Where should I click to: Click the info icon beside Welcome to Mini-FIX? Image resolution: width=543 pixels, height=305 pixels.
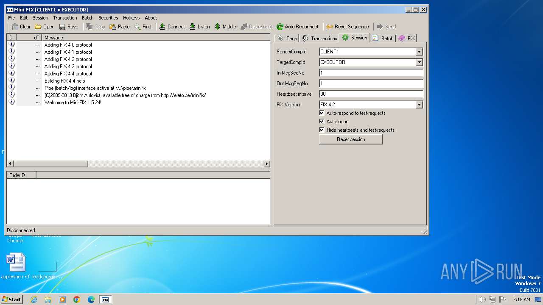pos(11,102)
